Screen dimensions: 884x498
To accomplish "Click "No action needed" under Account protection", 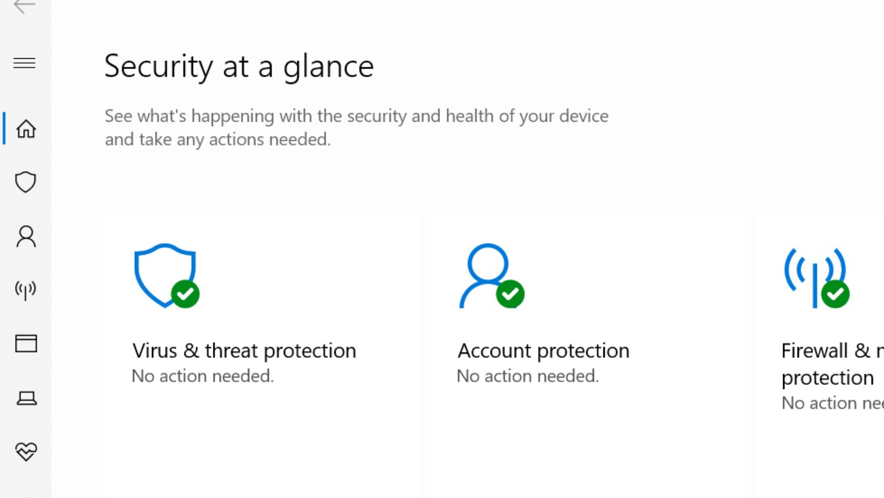I will 528,376.
